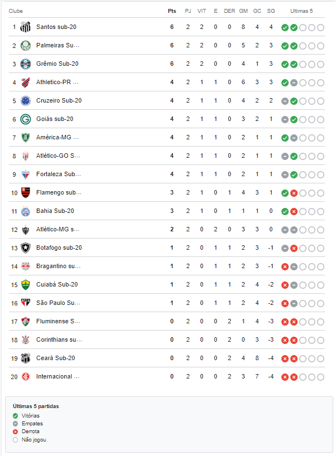Click the Flamengo red-black crest icon
Screen dimensions: 336x456
pos(26,193)
